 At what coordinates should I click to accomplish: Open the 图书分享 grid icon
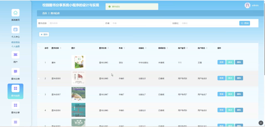tap(15, 105)
